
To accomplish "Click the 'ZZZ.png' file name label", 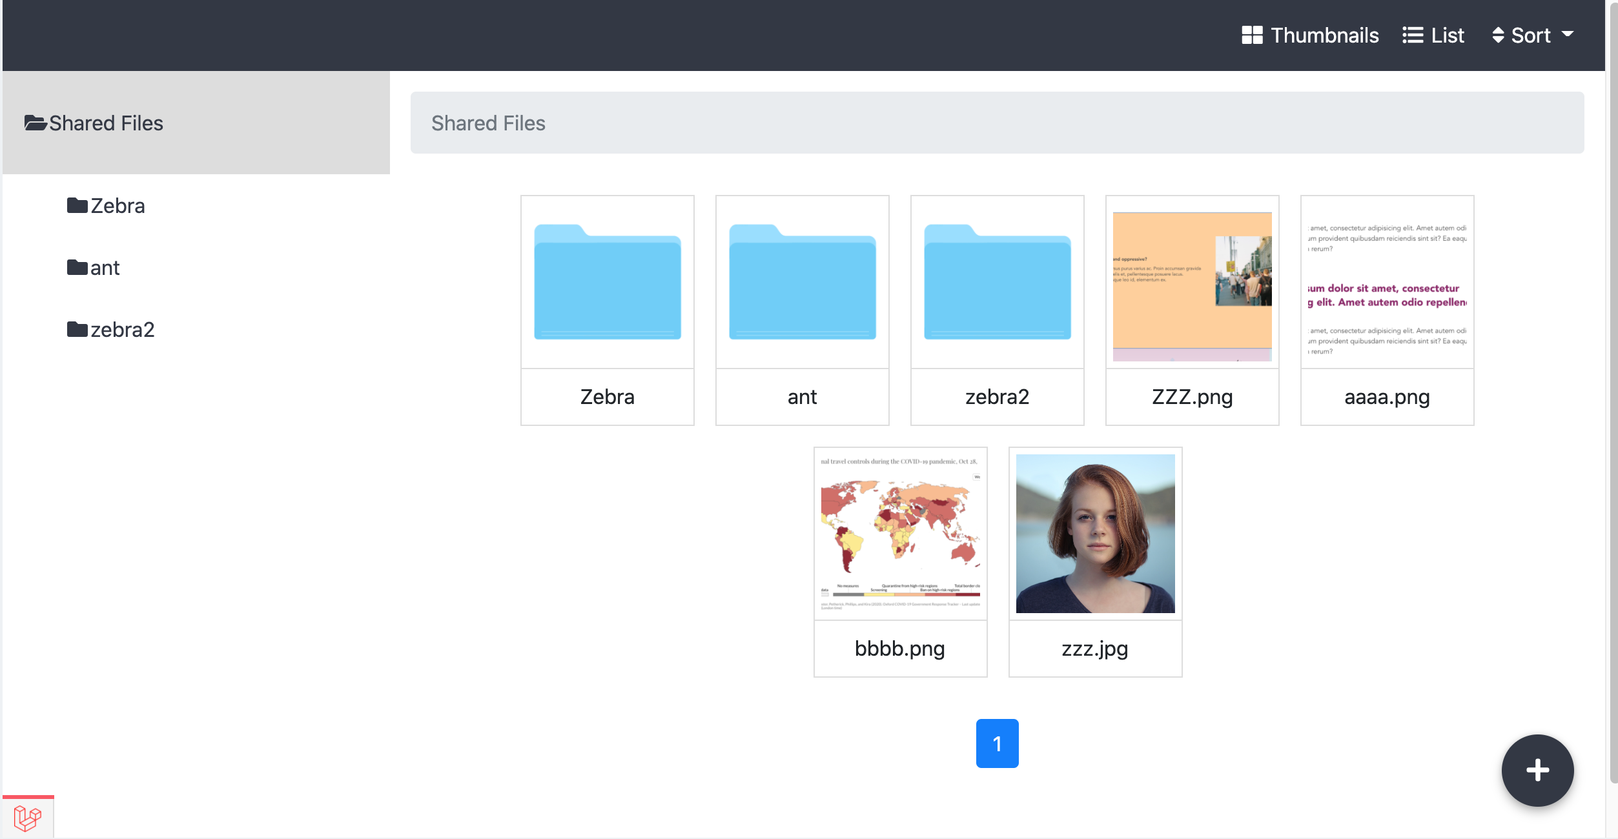I will 1193,397.
